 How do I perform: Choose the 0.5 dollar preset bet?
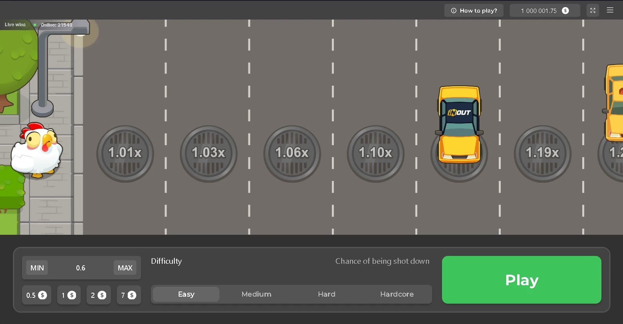coord(36,295)
